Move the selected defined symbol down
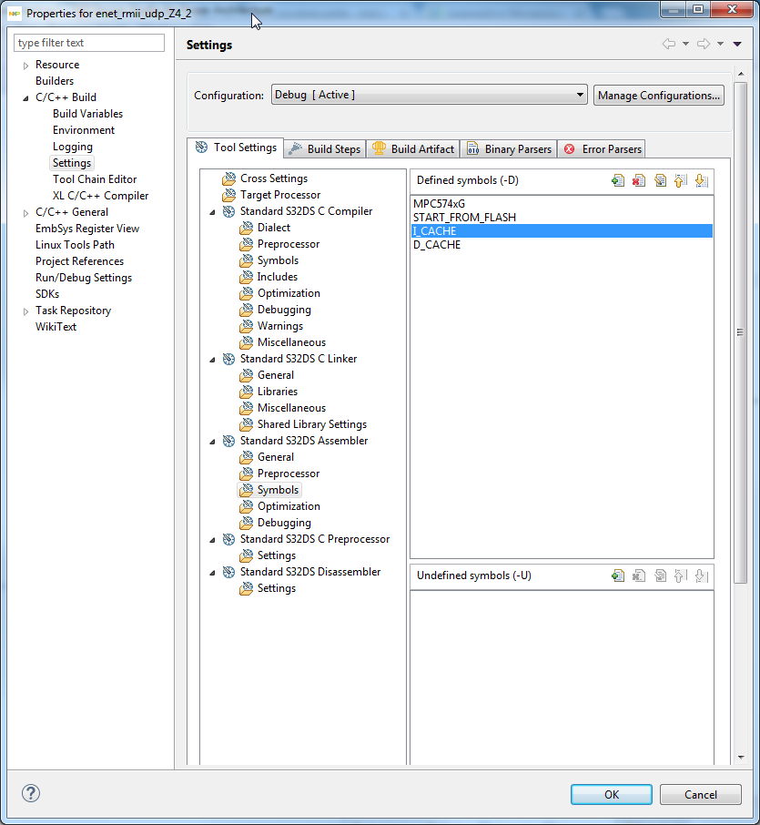This screenshot has width=760, height=825. click(x=702, y=181)
